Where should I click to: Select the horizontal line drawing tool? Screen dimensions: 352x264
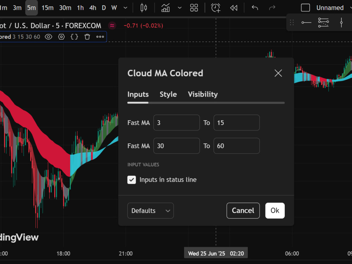[306, 22]
